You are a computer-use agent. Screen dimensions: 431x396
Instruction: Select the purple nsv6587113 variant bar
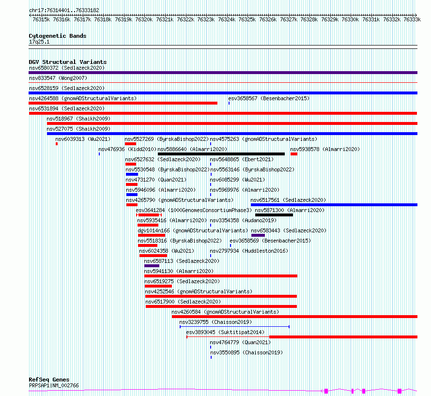coord(152,266)
